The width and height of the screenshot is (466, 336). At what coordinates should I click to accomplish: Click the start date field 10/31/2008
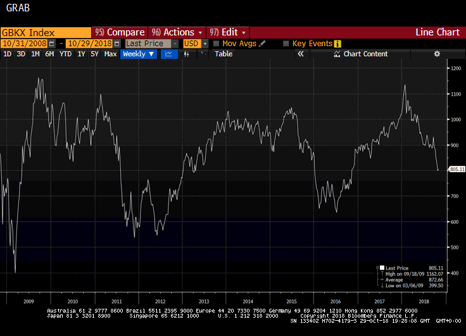[x=24, y=44]
